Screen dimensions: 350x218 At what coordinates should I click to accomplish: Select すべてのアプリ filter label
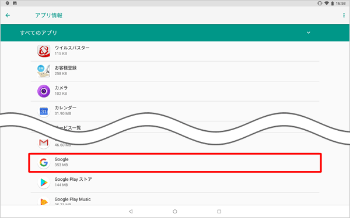point(38,33)
